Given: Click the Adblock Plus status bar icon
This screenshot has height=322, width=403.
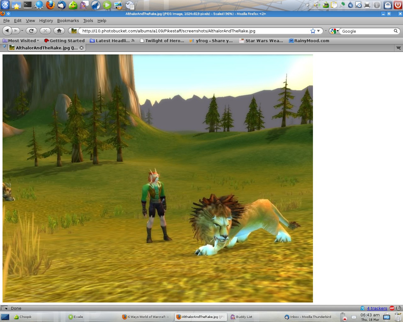Looking at the screenshot, I should pyautogui.click(x=392, y=308).
